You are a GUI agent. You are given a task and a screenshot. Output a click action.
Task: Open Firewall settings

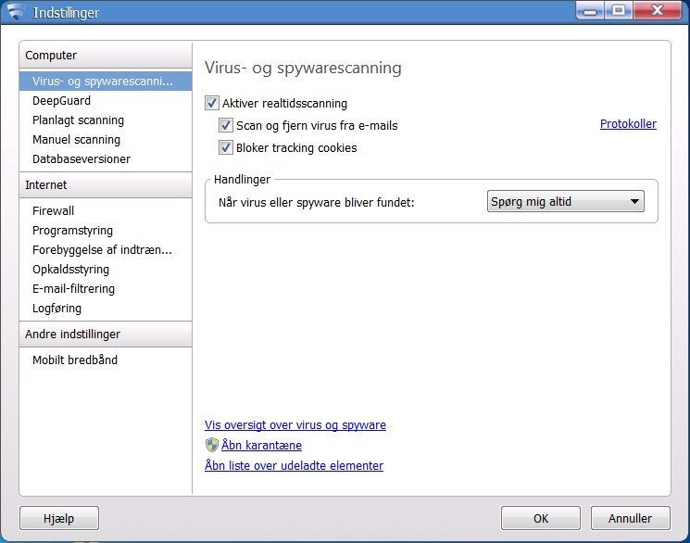click(x=106, y=211)
